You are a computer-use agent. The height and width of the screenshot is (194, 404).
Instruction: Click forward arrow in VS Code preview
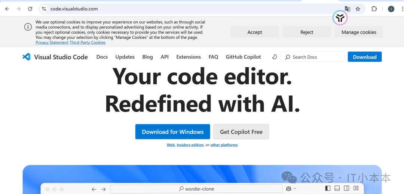coord(103,190)
